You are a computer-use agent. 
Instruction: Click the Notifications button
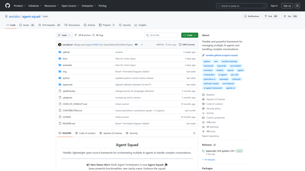[252, 16]
